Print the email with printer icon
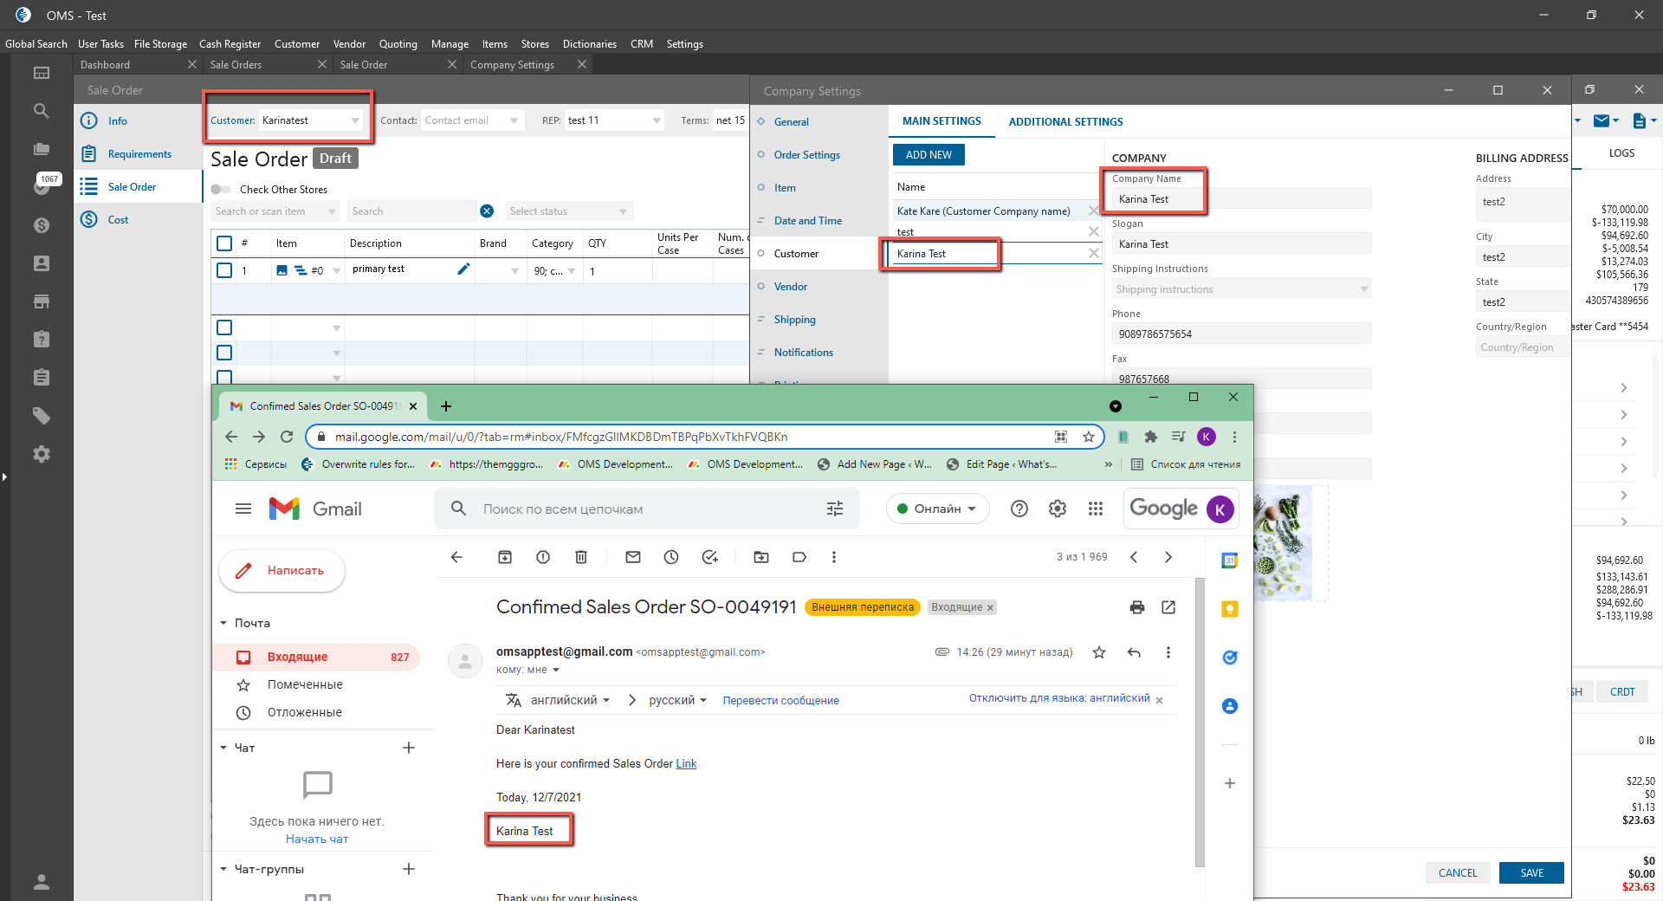The image size is (1663, 901). 1137,607
